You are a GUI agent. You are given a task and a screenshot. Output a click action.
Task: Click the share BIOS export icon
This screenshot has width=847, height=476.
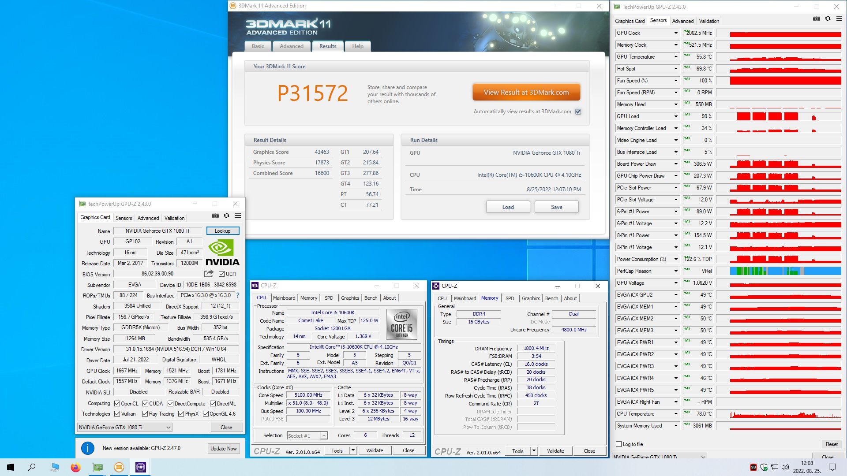[209, 274]
